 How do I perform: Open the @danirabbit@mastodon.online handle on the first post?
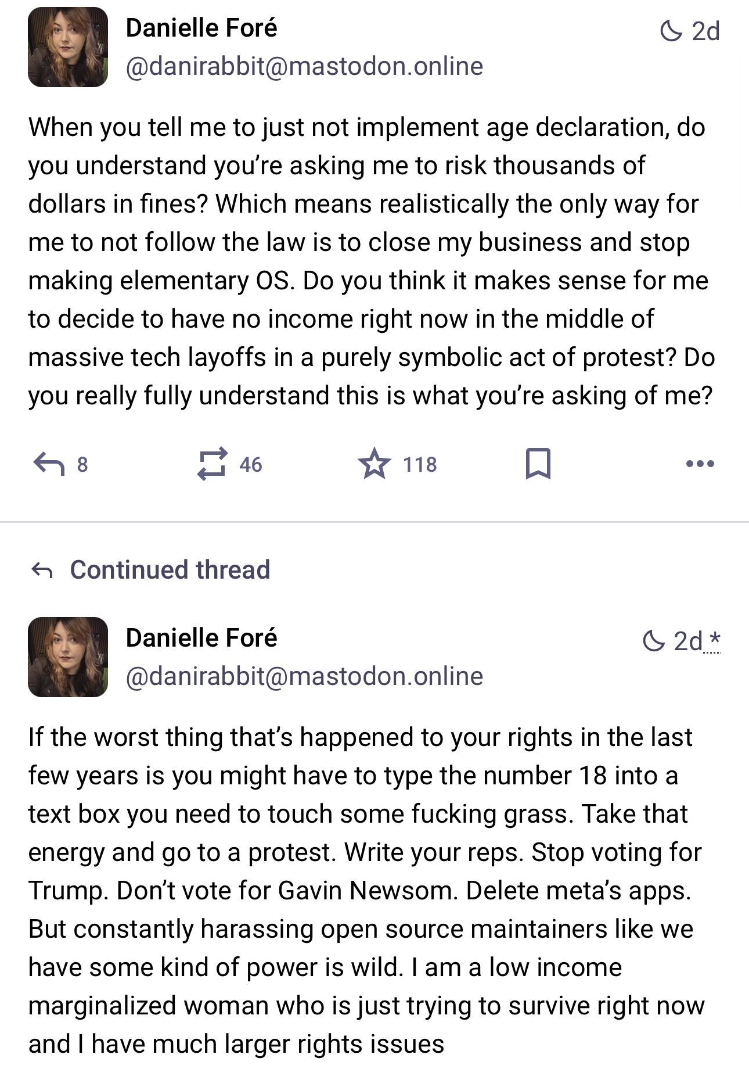coord(304,66)
